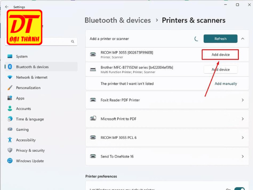Minimize the Settings window

click(226, 5)
